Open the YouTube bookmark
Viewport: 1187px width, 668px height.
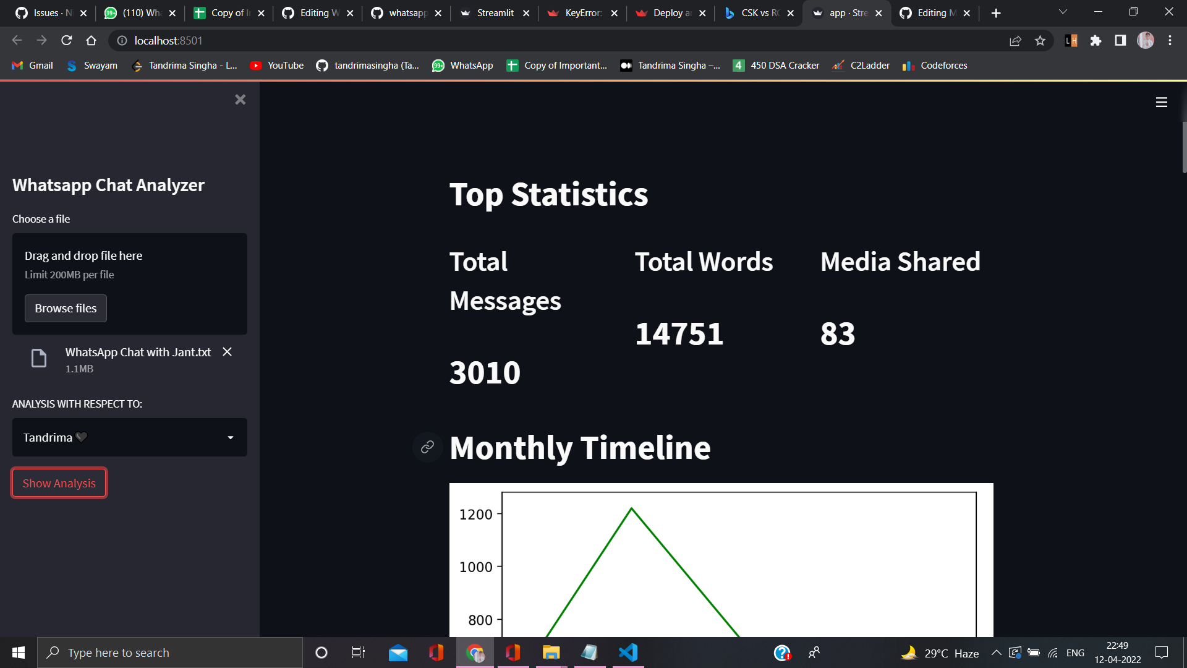click(276, 65)
